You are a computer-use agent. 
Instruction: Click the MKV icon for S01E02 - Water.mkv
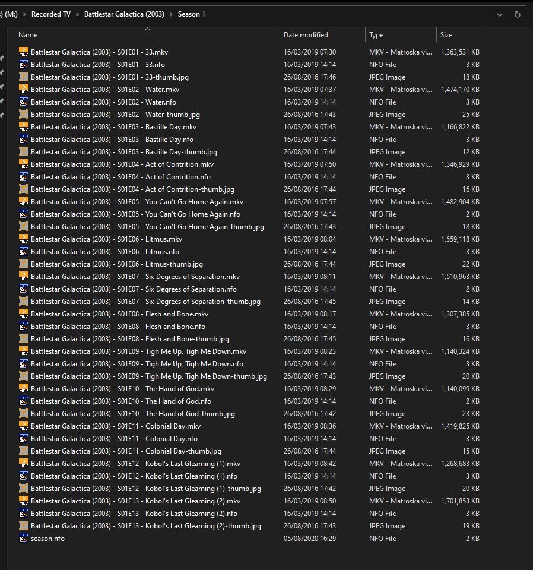point(24,90)
